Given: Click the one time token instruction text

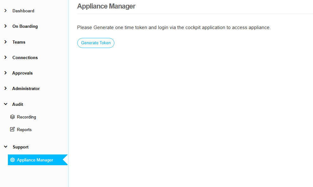Looking at the screenshot, I should click(x=174, y=27).
